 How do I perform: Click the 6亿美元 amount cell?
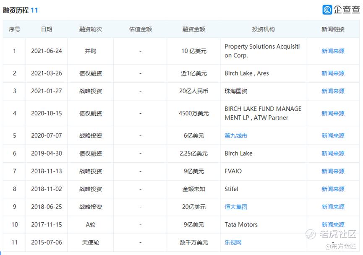tap(194, 135)
